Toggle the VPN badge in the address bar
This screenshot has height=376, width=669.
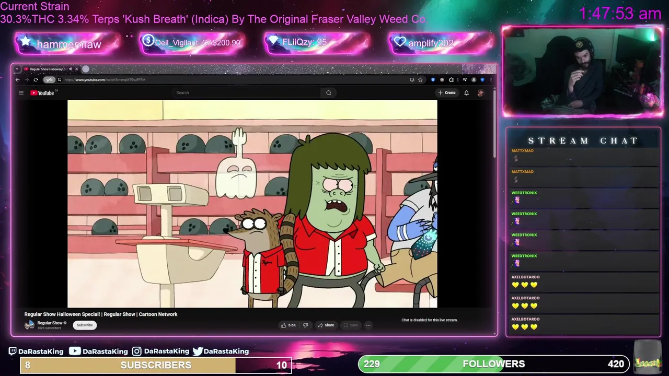pos(49,80)
